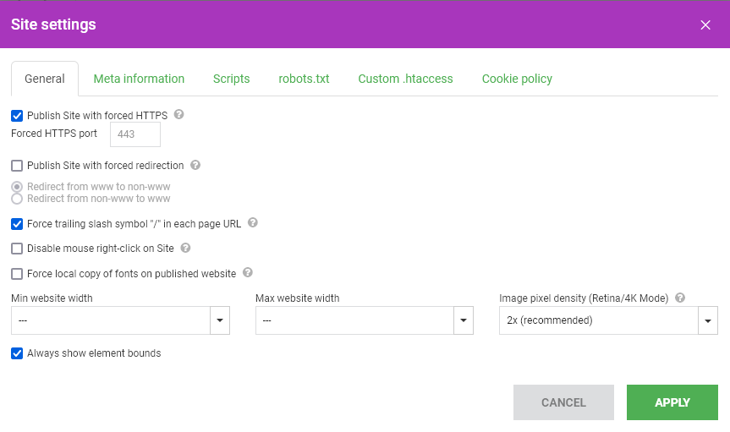The height and width of the screenshot is (432, 730).
Task: Uncheck Publish Site with forced HTTPS
Action: tap(17, 116)
